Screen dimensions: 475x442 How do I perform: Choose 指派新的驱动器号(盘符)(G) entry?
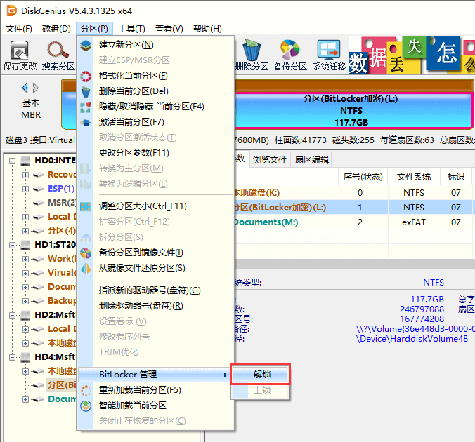pos(150,290)
